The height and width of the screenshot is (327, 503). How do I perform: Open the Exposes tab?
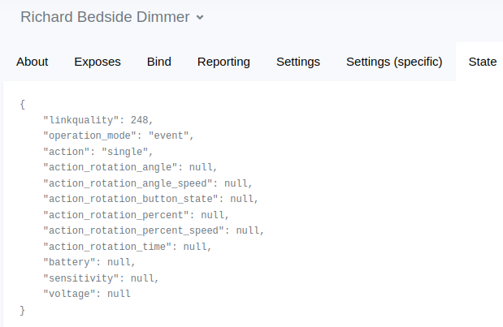tap(98, 62)
